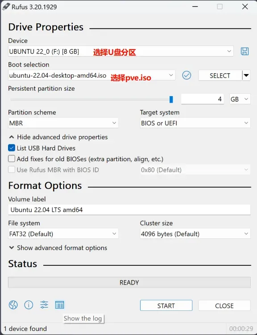Open File system FAT32 dropdown
Viewport: 257px width, 335px height.
click(x=63, y=234)
